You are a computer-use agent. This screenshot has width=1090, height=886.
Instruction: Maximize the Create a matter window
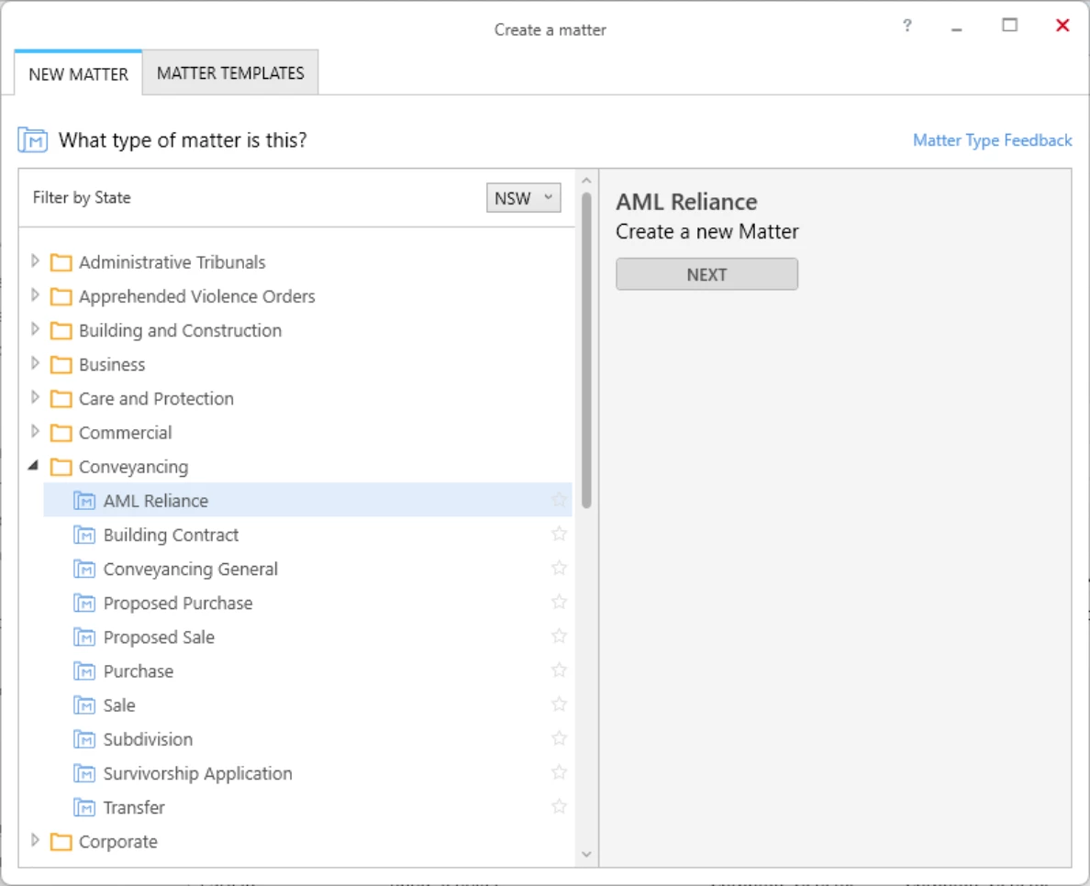[x=1009, y=26]
